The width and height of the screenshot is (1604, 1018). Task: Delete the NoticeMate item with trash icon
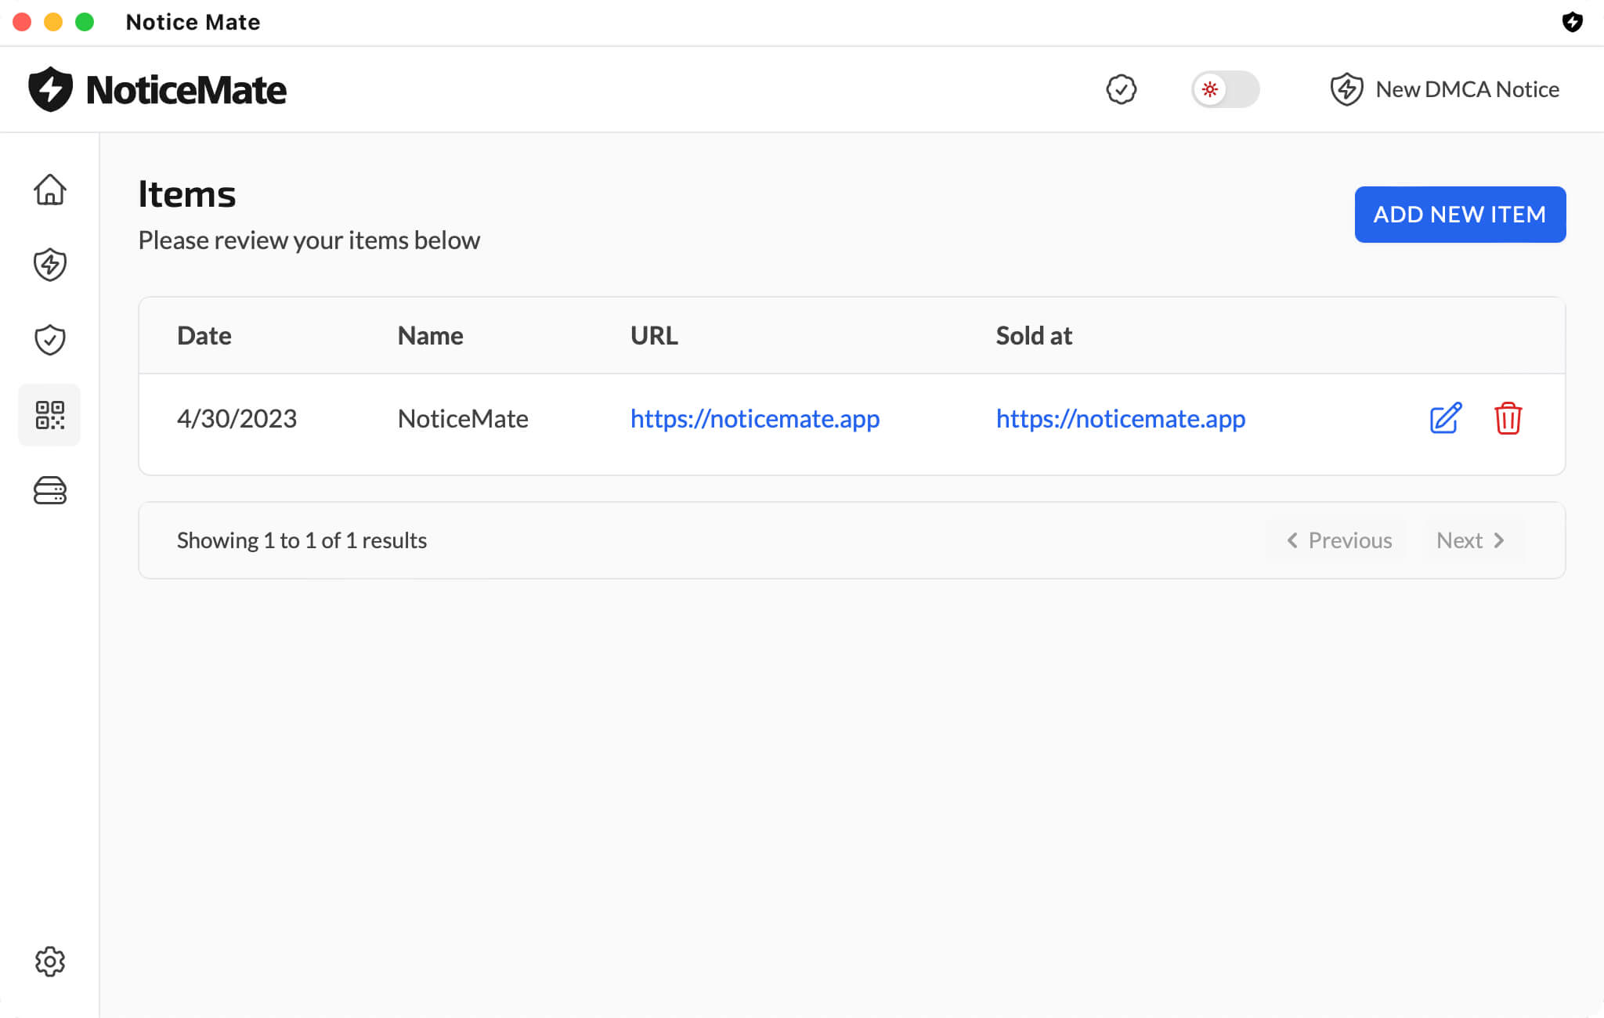point(1507,418)
